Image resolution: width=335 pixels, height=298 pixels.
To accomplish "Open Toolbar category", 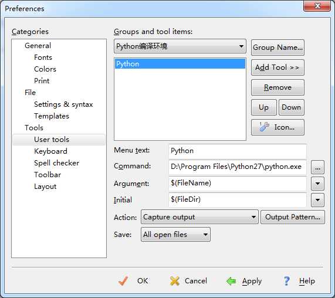I will click(48, 175).
